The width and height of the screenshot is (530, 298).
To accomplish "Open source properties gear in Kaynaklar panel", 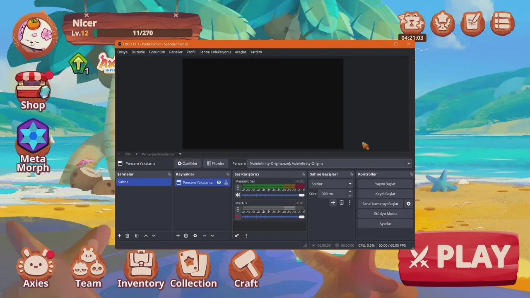I will pyautogui.click(x=195, y=236).
